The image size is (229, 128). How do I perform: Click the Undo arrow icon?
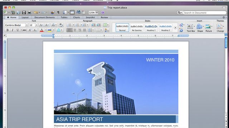pos(36,13)
